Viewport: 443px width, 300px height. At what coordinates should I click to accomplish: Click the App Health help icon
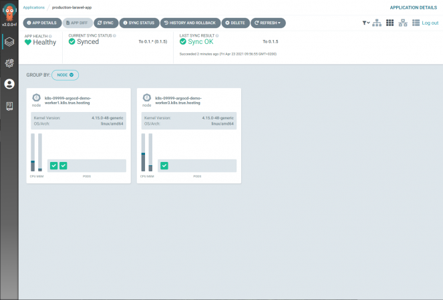tap(50, 36)
